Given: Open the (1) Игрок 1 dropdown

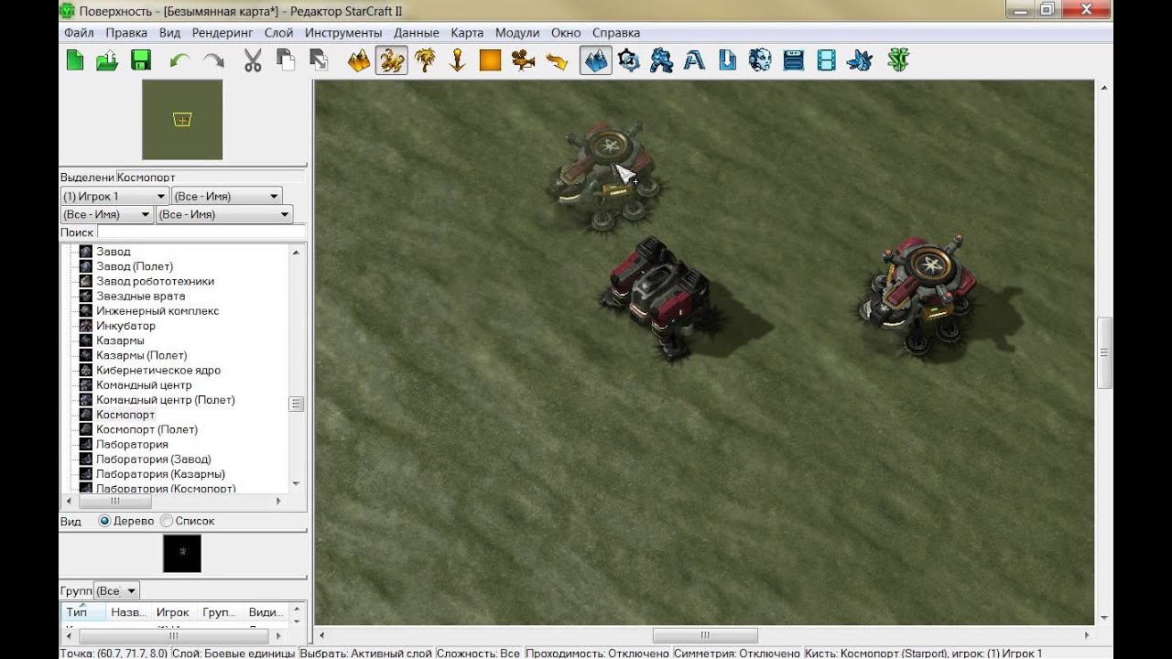Looking at the screenshot, I should tap(114, 196).
